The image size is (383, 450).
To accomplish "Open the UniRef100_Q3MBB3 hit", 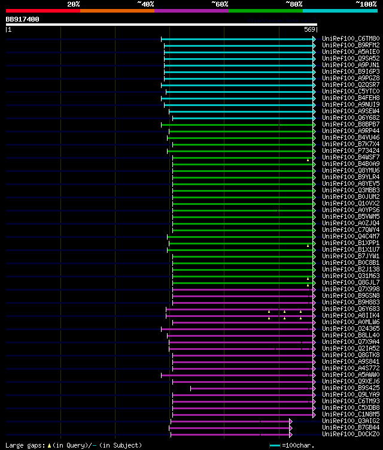I will point(351,191).
